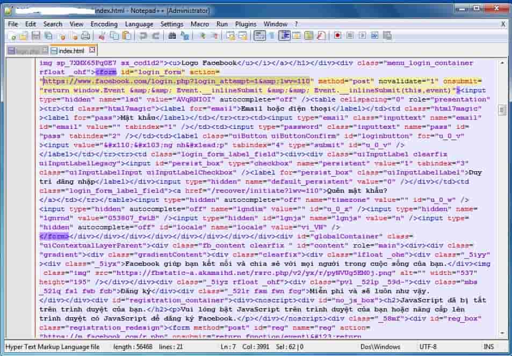512x356 pixels.
Task: Click 'length : 56468' in status bar
Action: coord(133,346)
